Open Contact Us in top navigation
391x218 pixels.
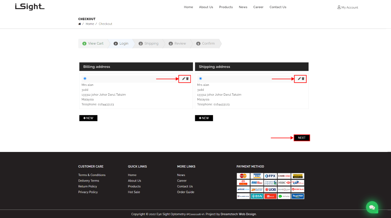(x=278, y=7)
